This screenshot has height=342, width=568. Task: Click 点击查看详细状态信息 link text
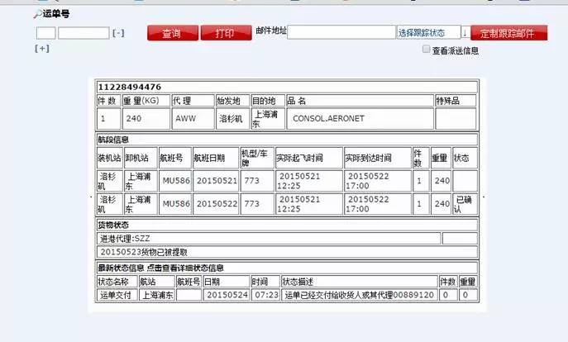[x=185, y=268]
